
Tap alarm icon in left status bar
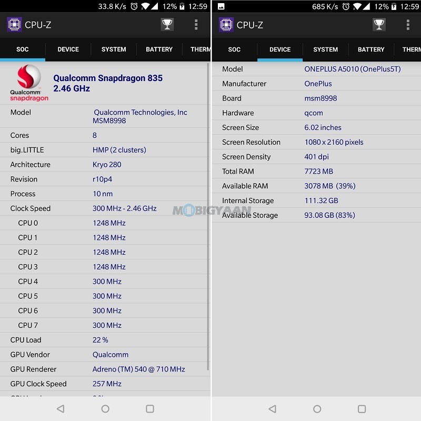click(x=134, y=6)
